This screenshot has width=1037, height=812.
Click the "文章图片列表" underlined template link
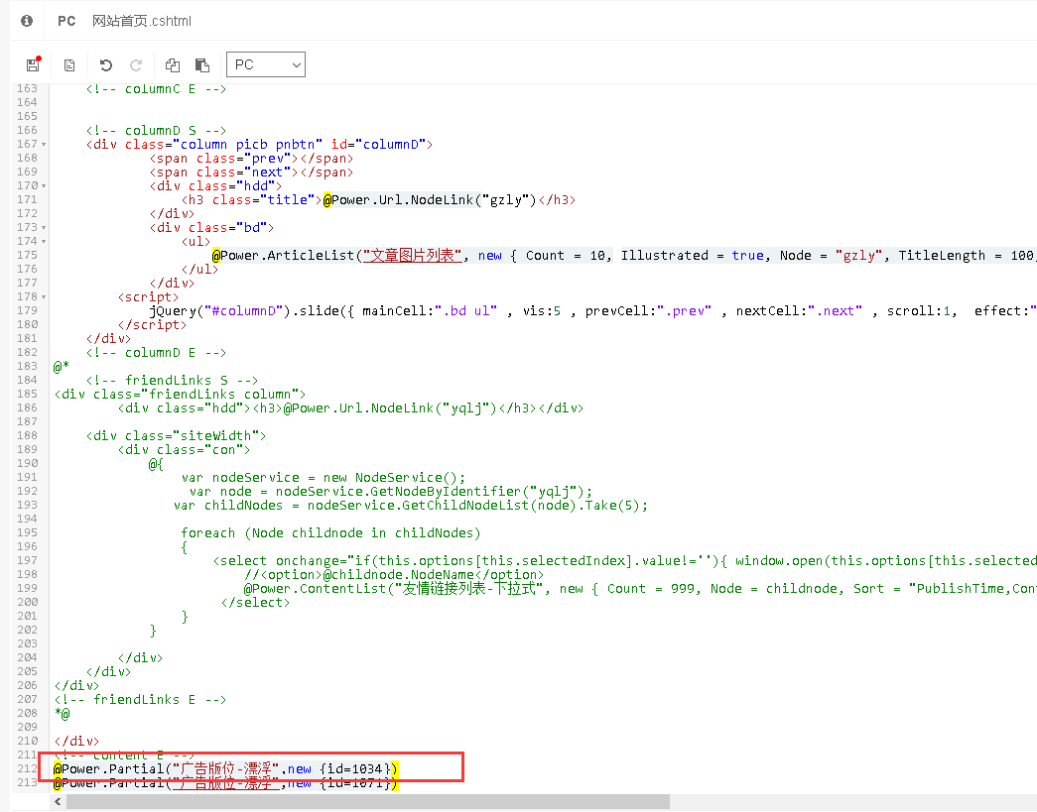click(x=412, y=256)
